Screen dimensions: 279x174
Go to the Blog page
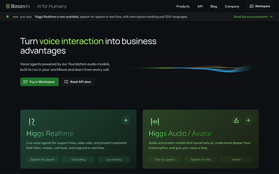[x=213, y=6]
